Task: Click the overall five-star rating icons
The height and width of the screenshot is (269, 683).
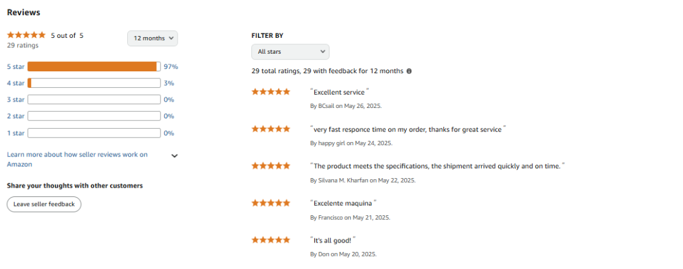Action: 26,35
